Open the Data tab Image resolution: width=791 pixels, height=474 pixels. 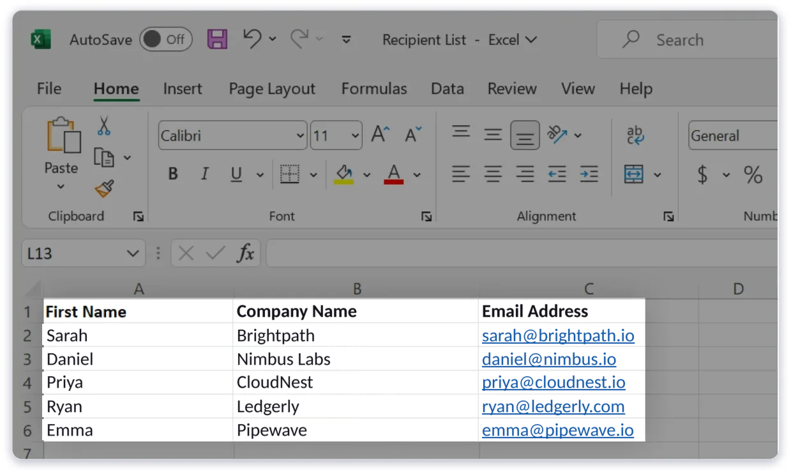[448, 89]
